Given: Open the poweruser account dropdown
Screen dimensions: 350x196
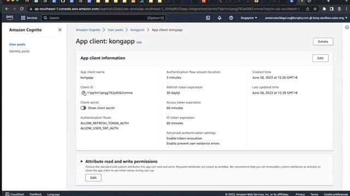Looking at the screenshot, I should (x=306, y=18).
